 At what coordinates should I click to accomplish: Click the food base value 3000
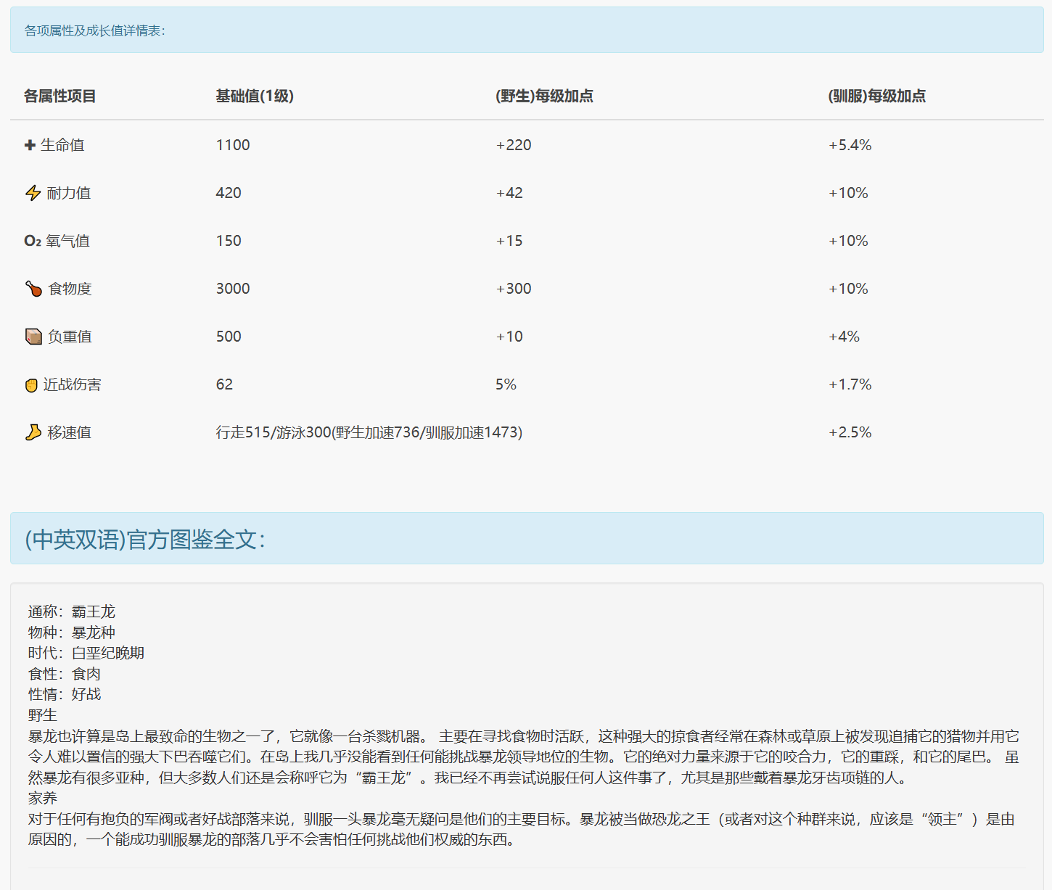coord(233,289)
